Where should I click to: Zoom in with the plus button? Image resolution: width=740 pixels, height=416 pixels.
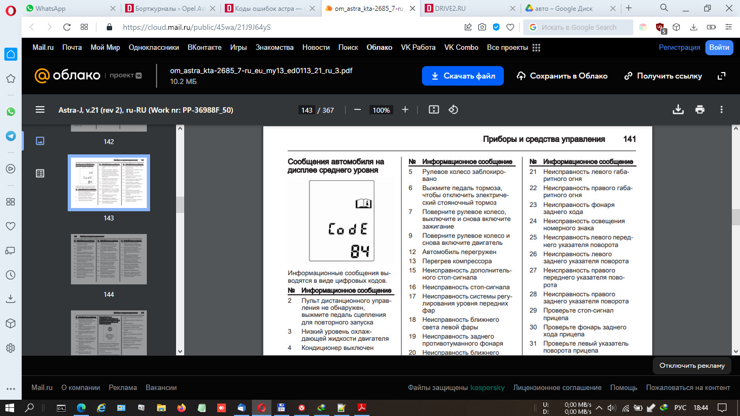point(405,109)
